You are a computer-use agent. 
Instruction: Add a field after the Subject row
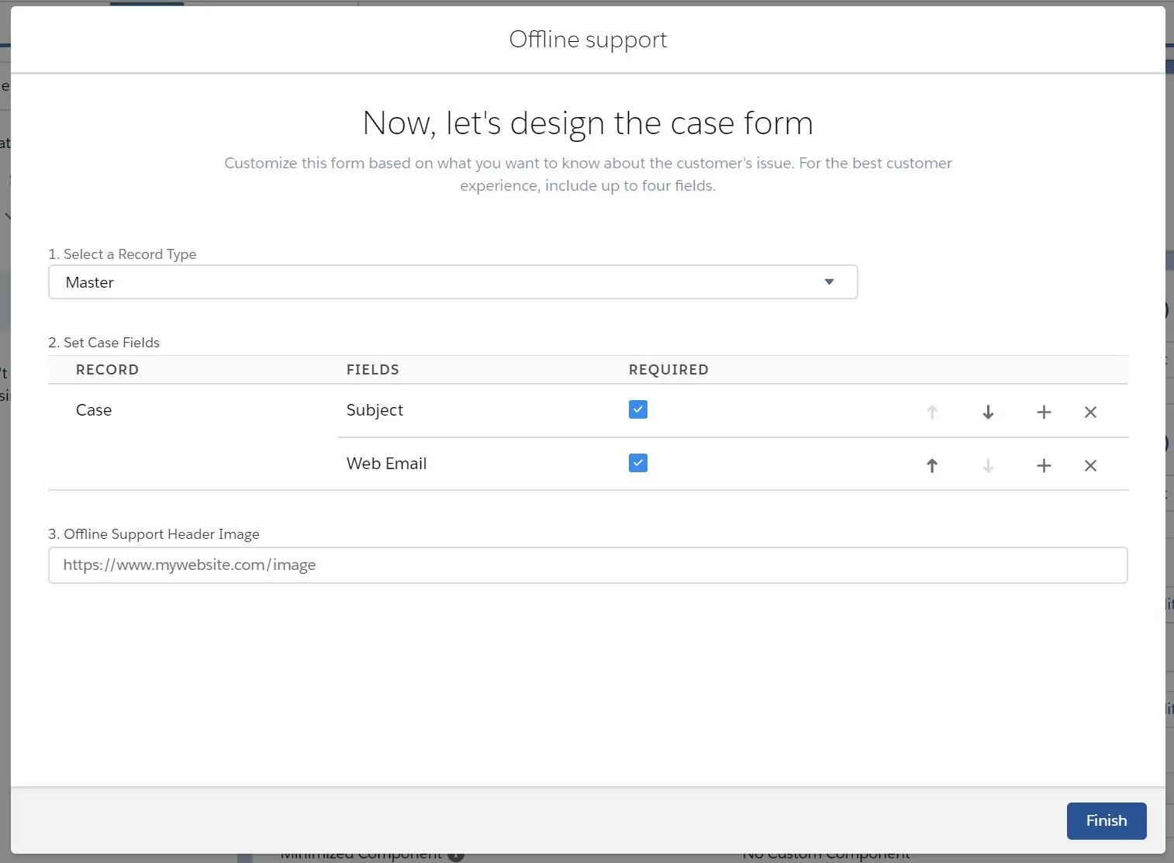tap(1044, 412)
